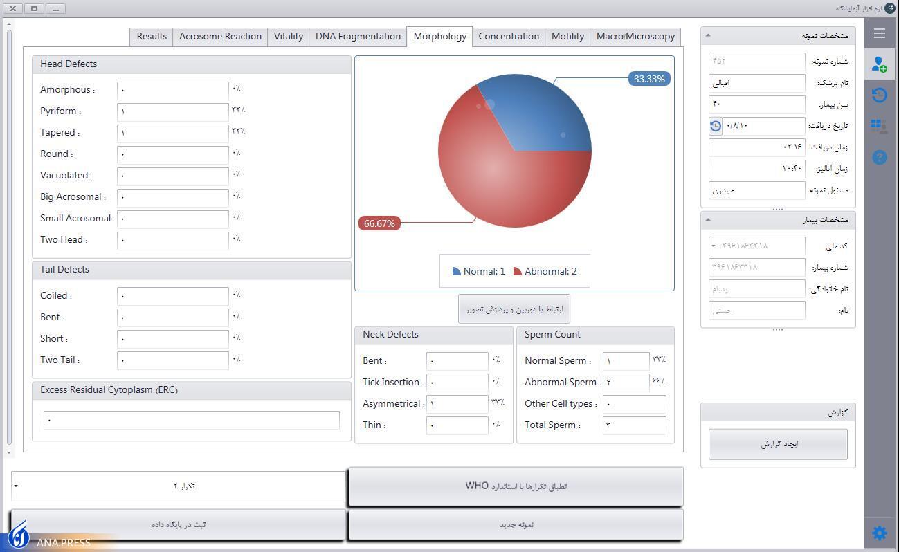Click the camera connection and image processing button

point(514,309)
